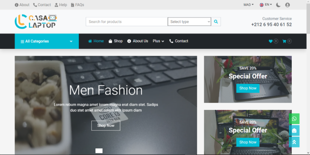
Task: Click the white carousel slide indicator
Action: [x=99, y=151]
